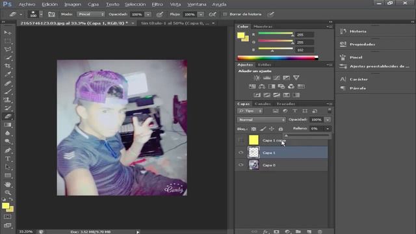Enable Borrar de historia checkbox

tap(225, 14)
